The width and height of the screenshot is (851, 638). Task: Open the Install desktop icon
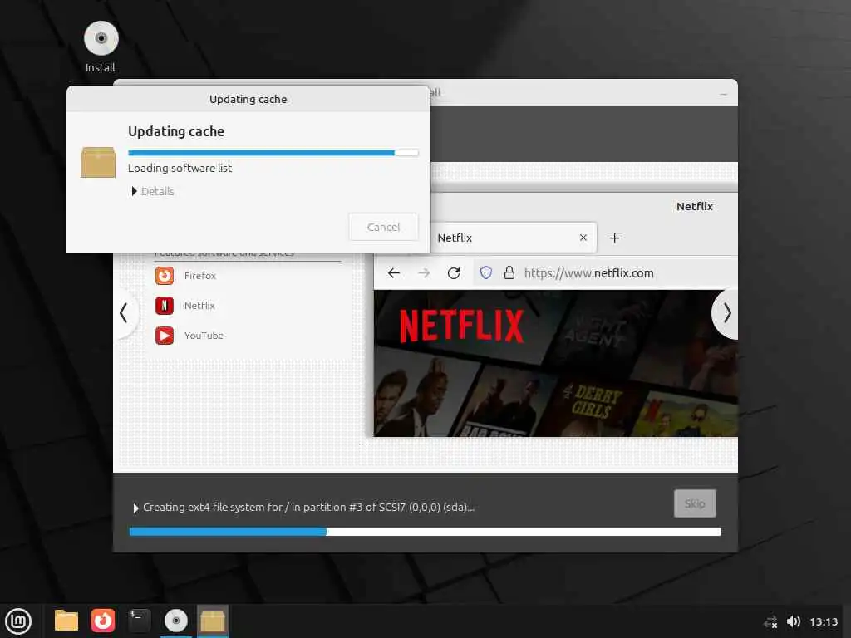tap(101, 47)
